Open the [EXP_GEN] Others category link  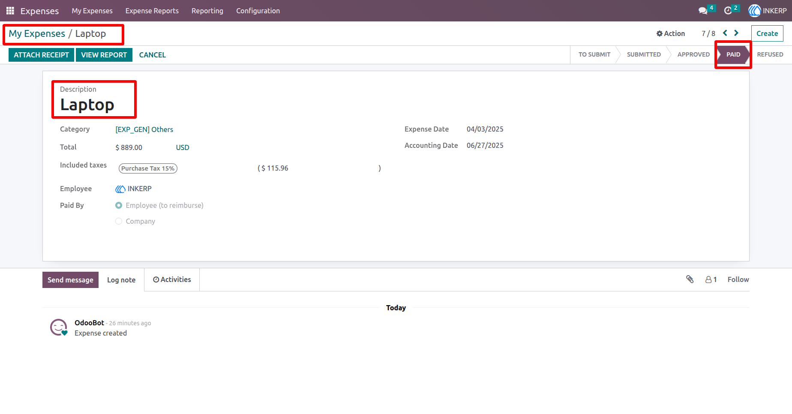coord(144,129)
